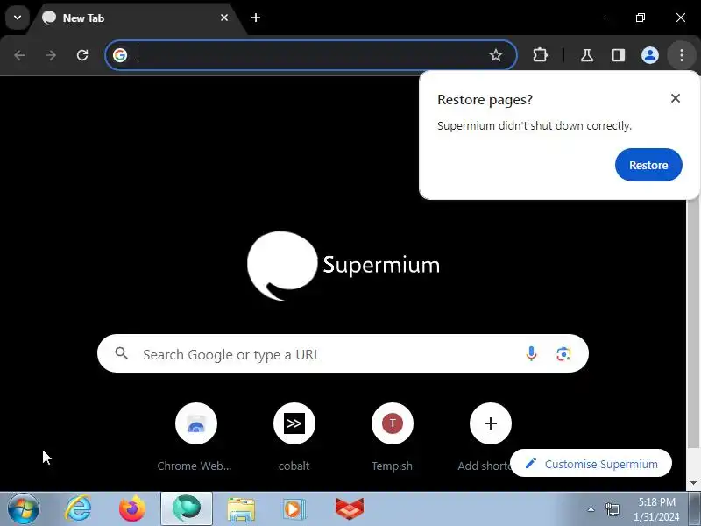This screenshot has width=701, height=526.
Task: Launch Internet Explorer from taskbar
Action: [x=78, y=509]
